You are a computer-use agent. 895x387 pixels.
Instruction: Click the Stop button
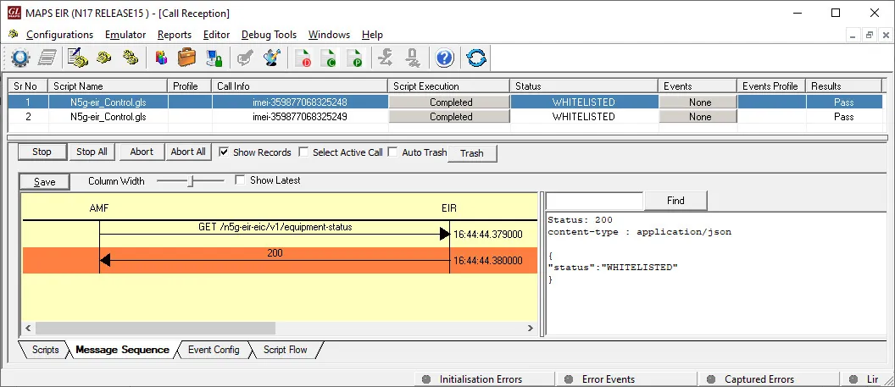coord(42,152)
